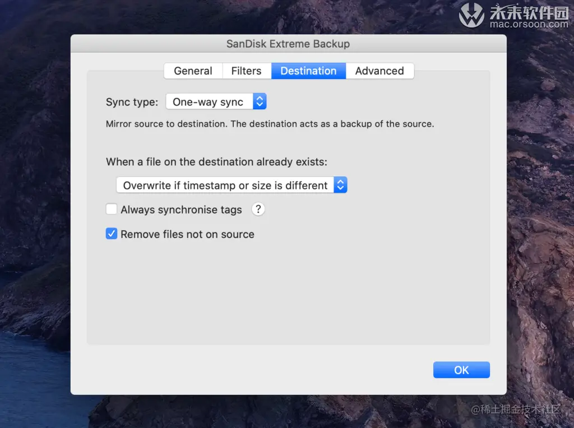
Task: Expand the overwrite behavior dropdown
Action: pyautogui.click(x=232, y=185)
